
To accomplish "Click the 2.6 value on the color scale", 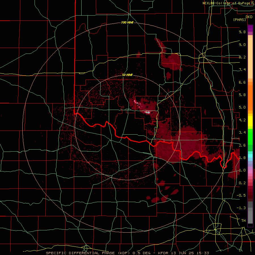I will [x=242, y=145].
